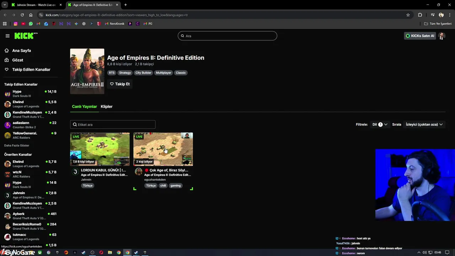Click the chill tag on oguzhantekden stream
Viewport: 455px width, 256px height.
[x=163, y=186]
